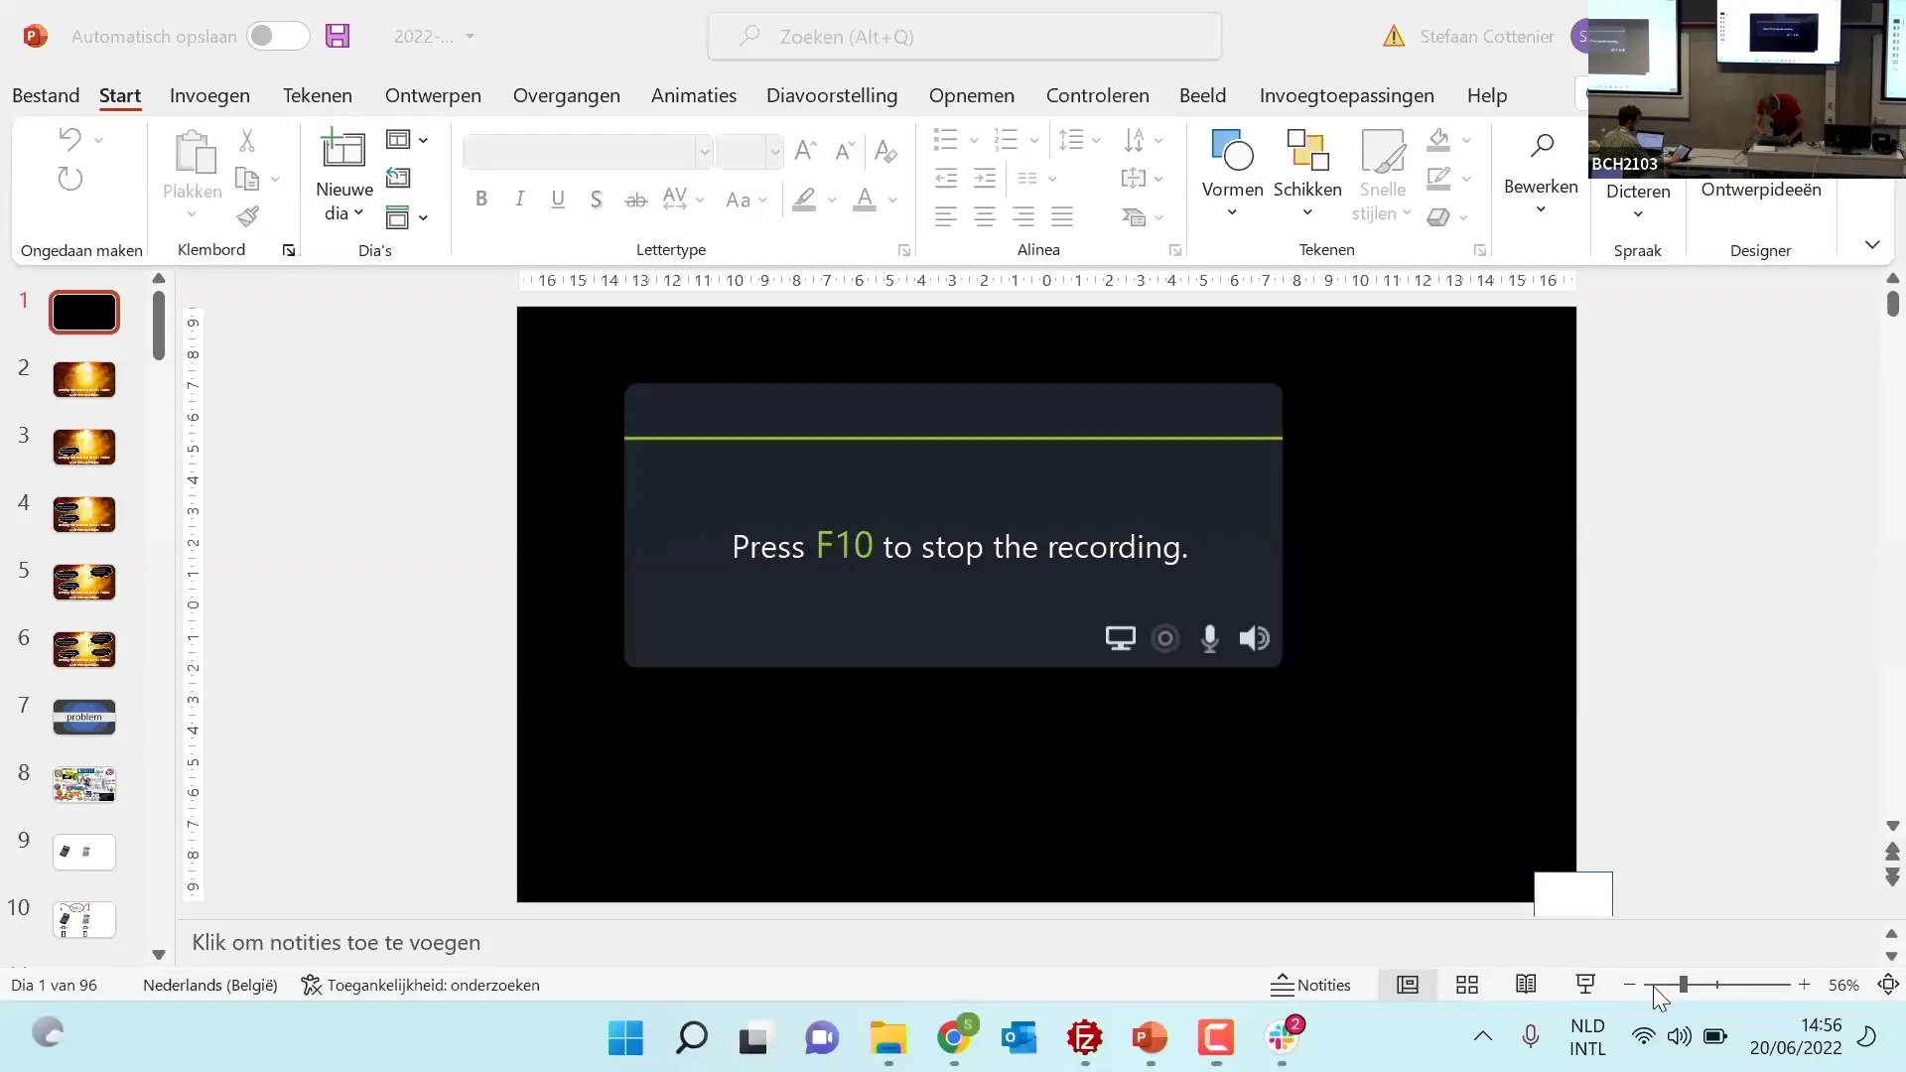Click the normal view icon
The width and height of the screenshot is (1906, 1072).
click(1408, 985)
